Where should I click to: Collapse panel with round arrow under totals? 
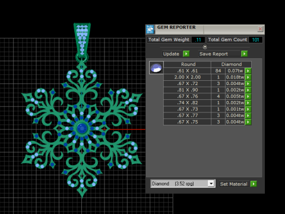click(205, 47)
